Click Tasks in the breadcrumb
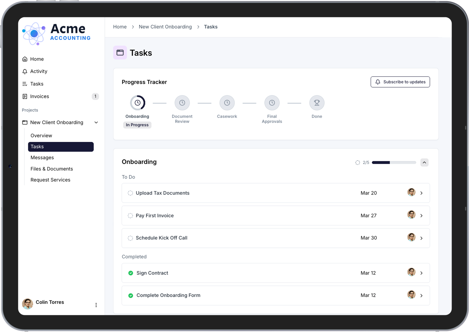Screen dimensions: 469x332 tap(211, 27)
